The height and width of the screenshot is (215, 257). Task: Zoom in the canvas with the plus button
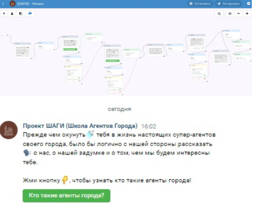point(247,14)
